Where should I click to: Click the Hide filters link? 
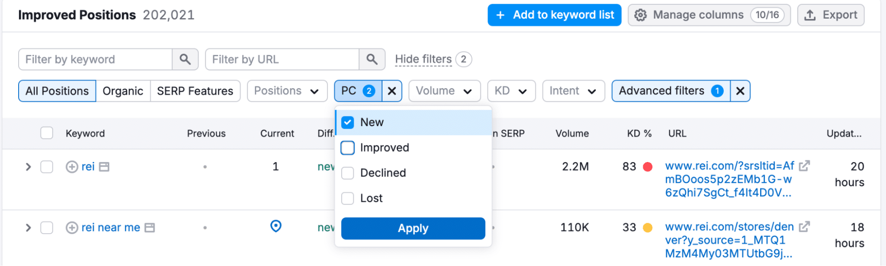point(423,59)
